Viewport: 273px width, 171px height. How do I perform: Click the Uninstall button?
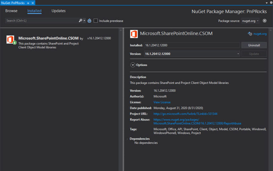[x=254, y=45]
